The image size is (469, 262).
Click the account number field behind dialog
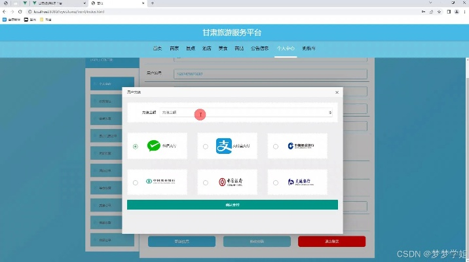click(271, 74)
